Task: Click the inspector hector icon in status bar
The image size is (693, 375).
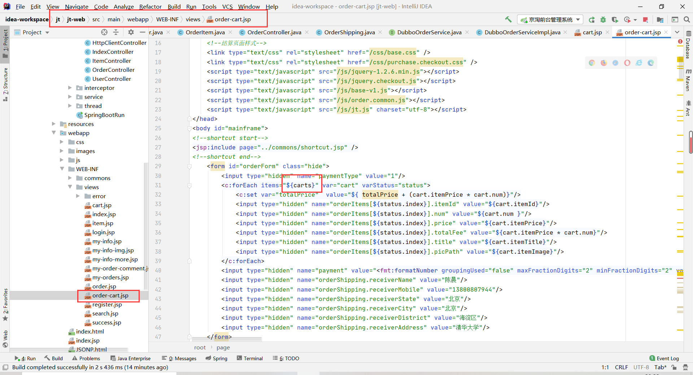Action: tap(685, 367)
